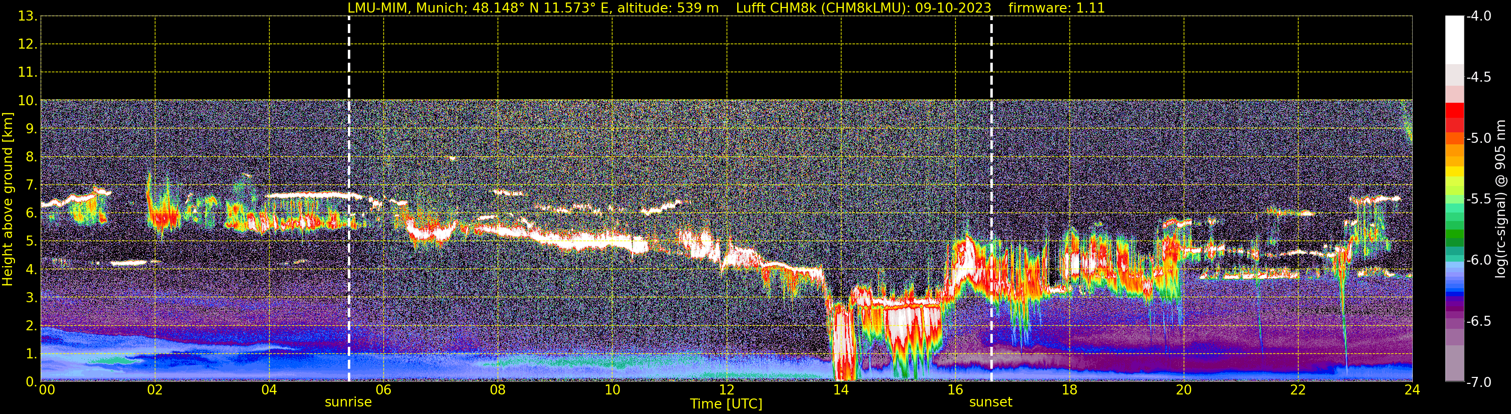Click the 'Height above ground [km]' axis title
Viewport: 1511px width, 414px height.
pyautogui.click(x=8, y=199)
